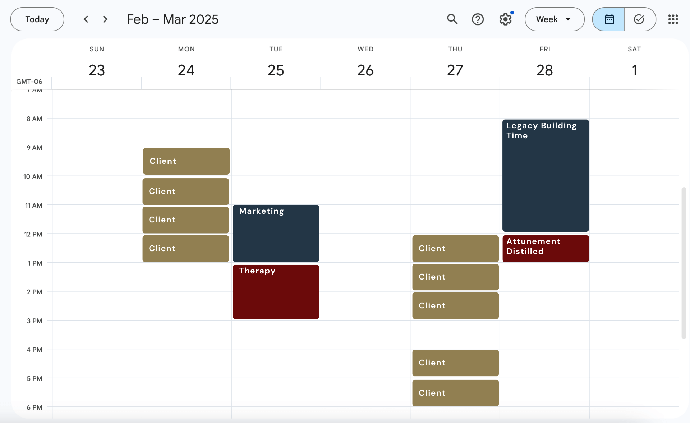
Task: Click the vertical scrollbar thumb
Action: click(x=684, y=262)
